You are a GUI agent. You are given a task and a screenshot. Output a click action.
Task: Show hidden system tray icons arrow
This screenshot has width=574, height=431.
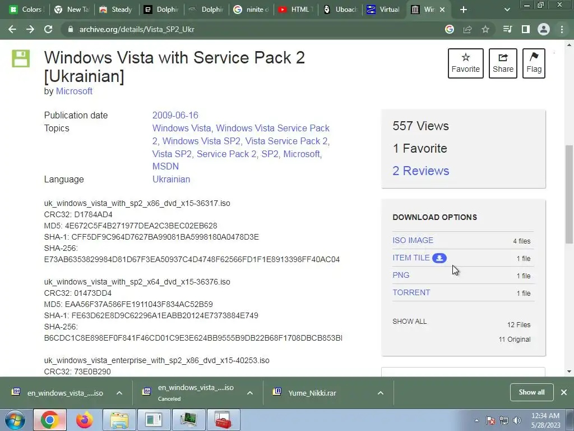point(476,420)
